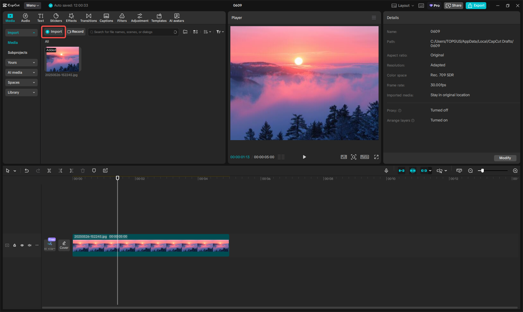Open the AI avatars panel
523x312 pixels.
pos(177,17)
